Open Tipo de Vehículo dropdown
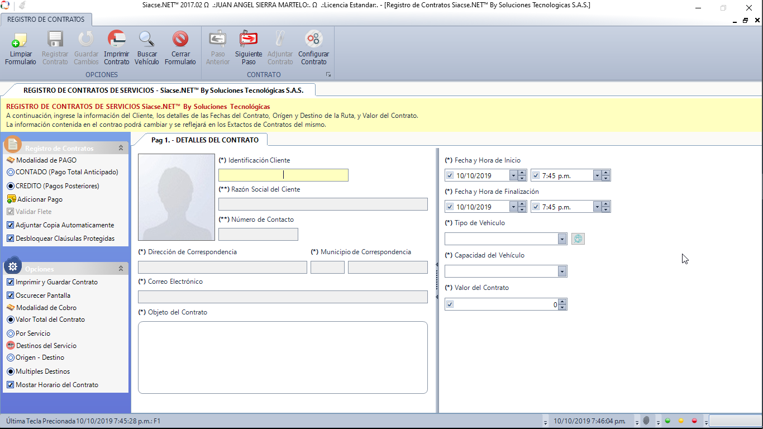Image resolution: width=763 pixels, height=429 pixels. [x=562, y=239]
